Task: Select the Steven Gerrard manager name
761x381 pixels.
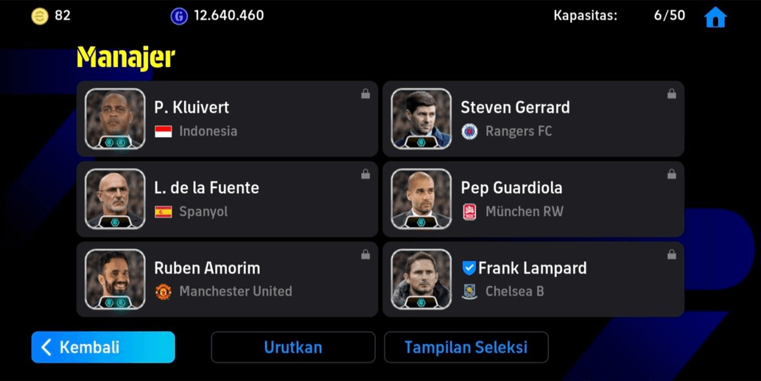Action: 515,108
